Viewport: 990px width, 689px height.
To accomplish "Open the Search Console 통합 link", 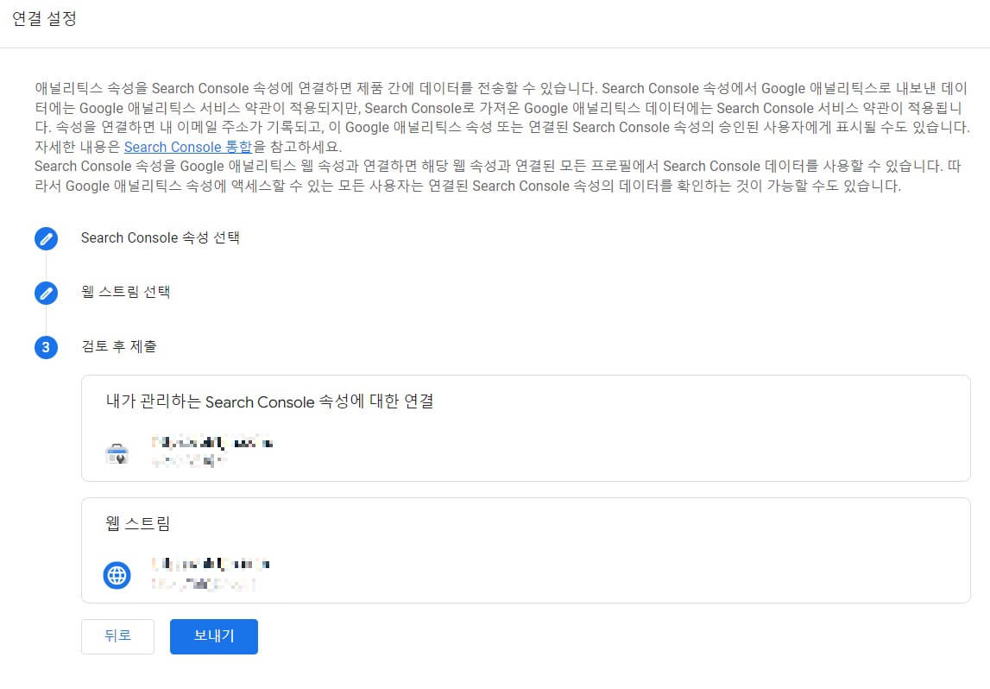I will tap(188, 147).
